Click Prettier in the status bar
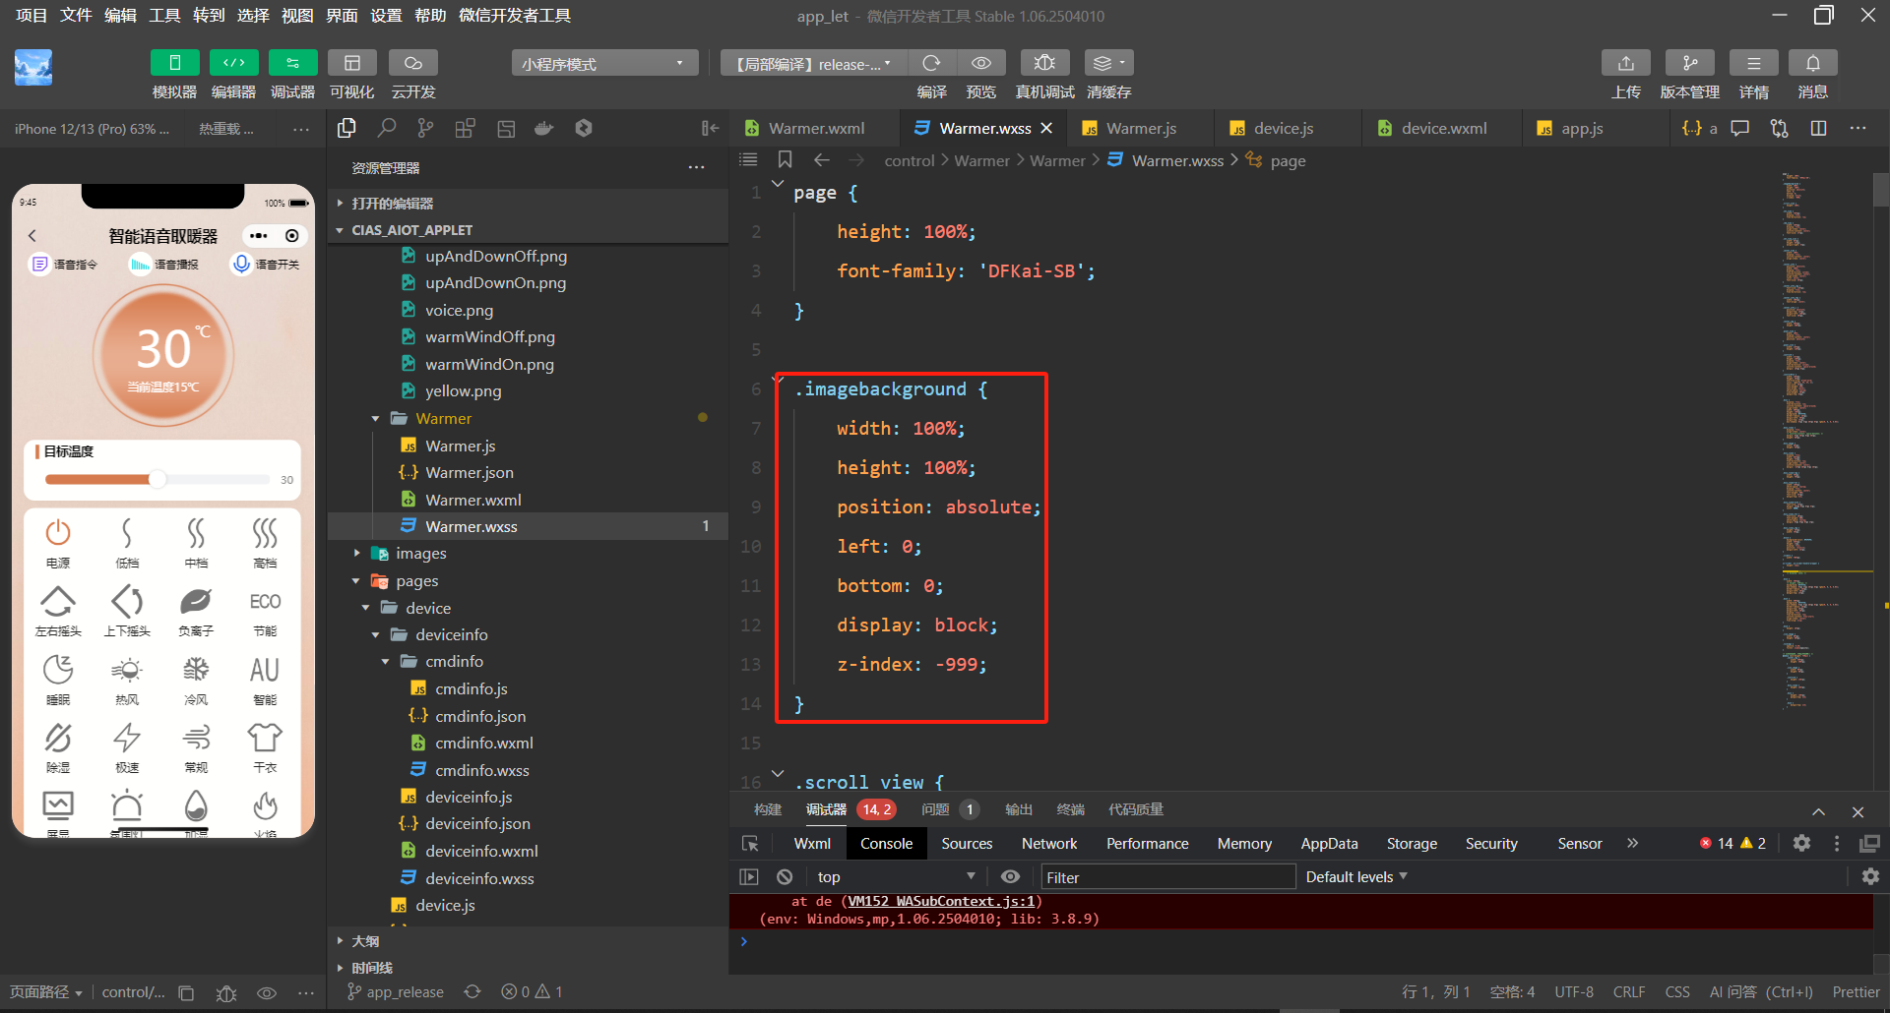This screenshot has width=1890, height=1013. coord(1856,991)
